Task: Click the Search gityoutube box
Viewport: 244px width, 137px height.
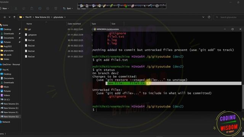Action: click(x=229, y=17)
